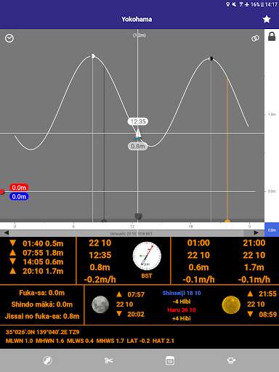Go to next day with right arrow
This screenshot has height=372, width=279.
(x=256, y=233)
